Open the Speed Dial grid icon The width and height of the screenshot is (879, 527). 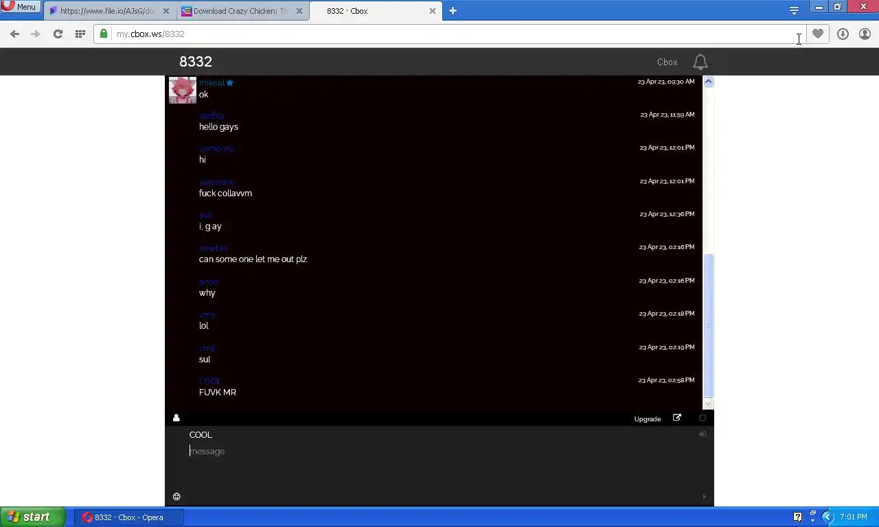click(x=80, y=34)
